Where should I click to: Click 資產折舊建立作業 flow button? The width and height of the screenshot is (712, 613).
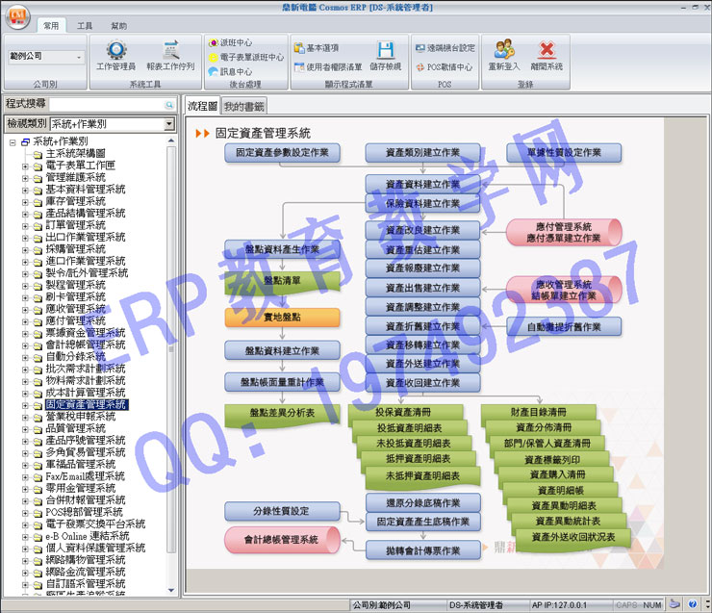pos(422,326)
